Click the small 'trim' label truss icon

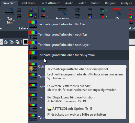[19, 16]
